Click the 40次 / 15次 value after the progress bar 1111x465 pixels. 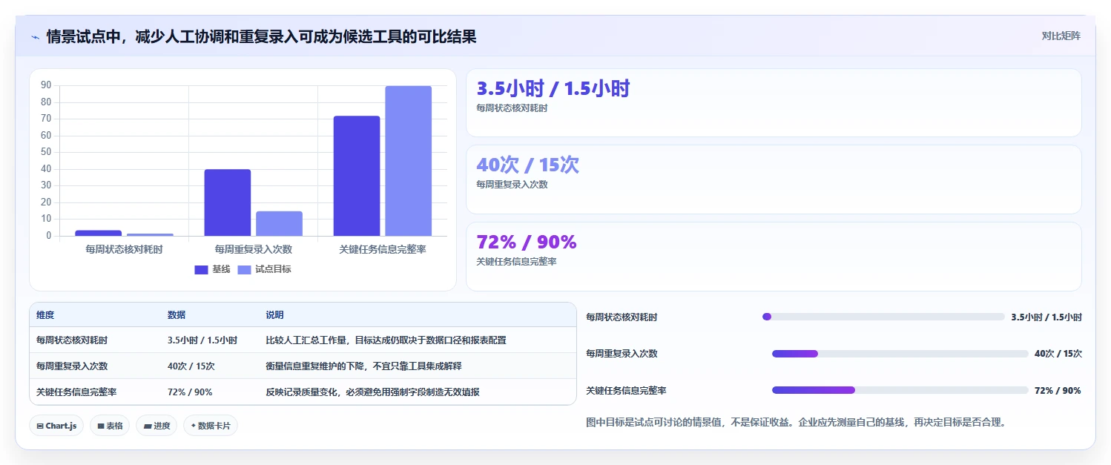coord(1058,354)
